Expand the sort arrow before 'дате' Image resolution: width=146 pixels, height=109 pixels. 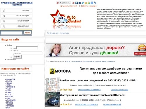point(65,61)
